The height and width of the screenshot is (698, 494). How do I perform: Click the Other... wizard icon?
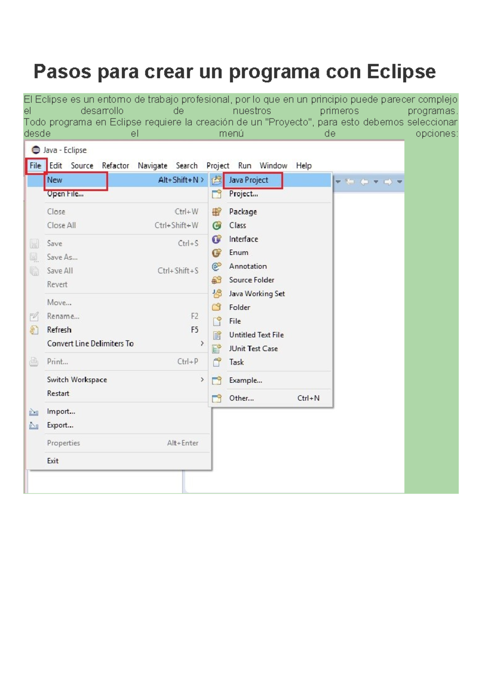(217, 398)
